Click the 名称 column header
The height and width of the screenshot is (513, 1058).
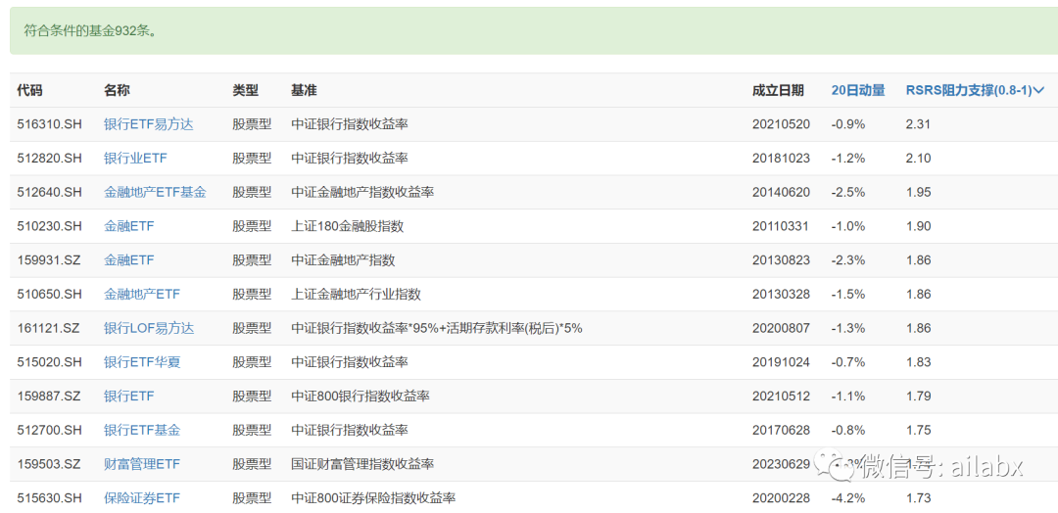(x=117, y=90)
